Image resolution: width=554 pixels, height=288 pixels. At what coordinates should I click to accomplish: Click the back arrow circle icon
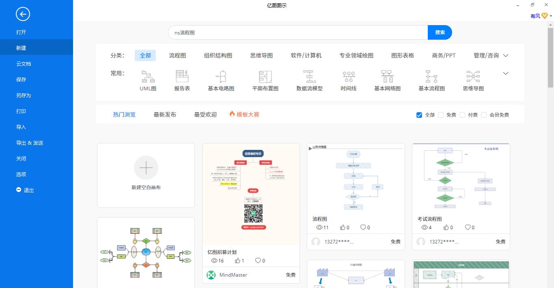[x=22, y=14]
